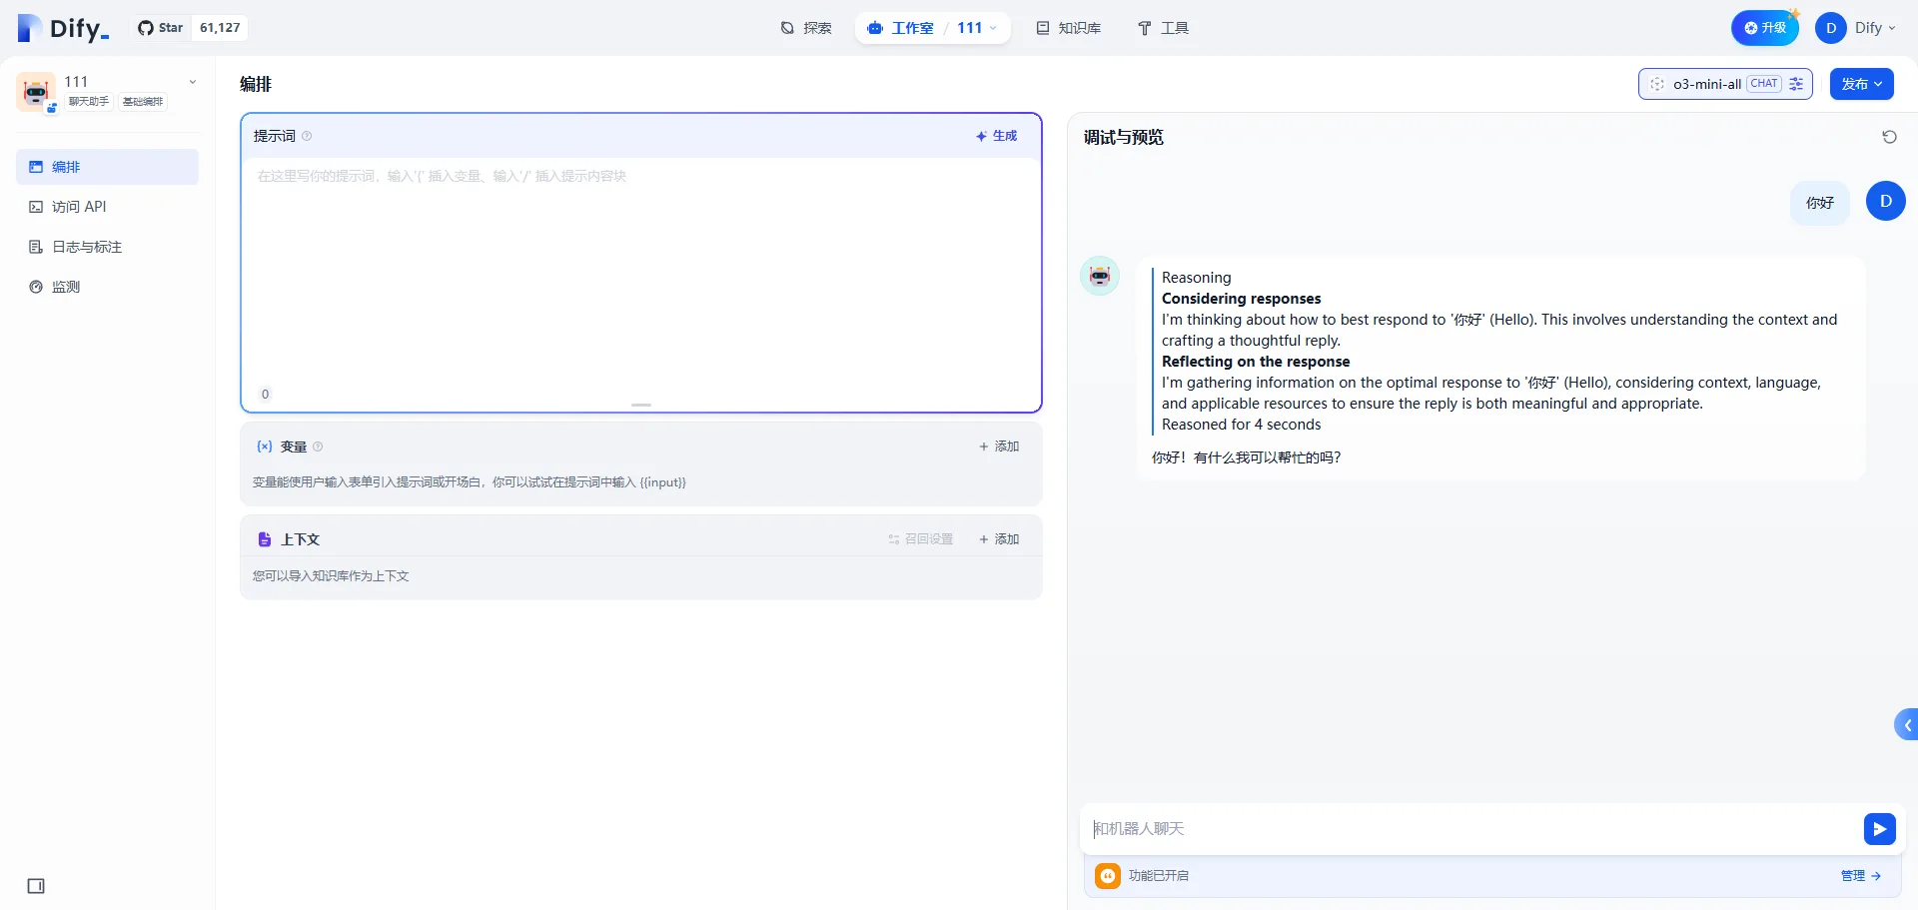Expand the 111 app switcher dropdown in navbar
The height and width of the screenshot is (910, 1918).
point(977,28)
